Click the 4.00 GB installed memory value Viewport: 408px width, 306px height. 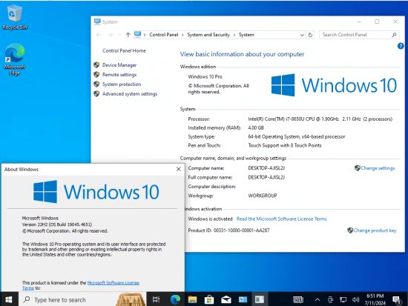coord(256,128)
